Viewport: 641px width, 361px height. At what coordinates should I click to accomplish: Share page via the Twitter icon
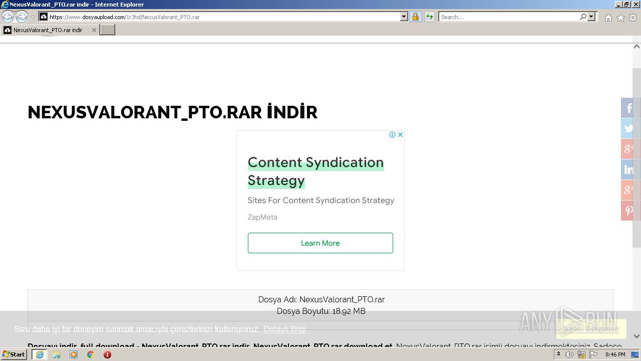(629, 128)
